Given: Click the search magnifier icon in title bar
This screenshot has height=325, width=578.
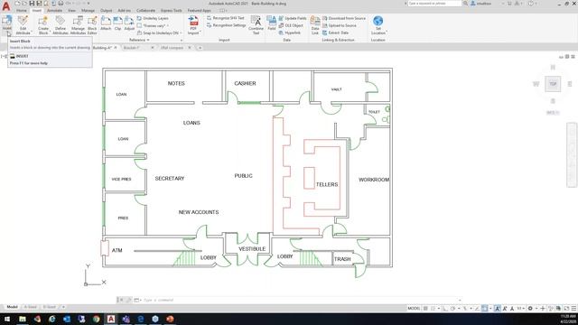Looking at the screenshot, I should tap(465, 4).
